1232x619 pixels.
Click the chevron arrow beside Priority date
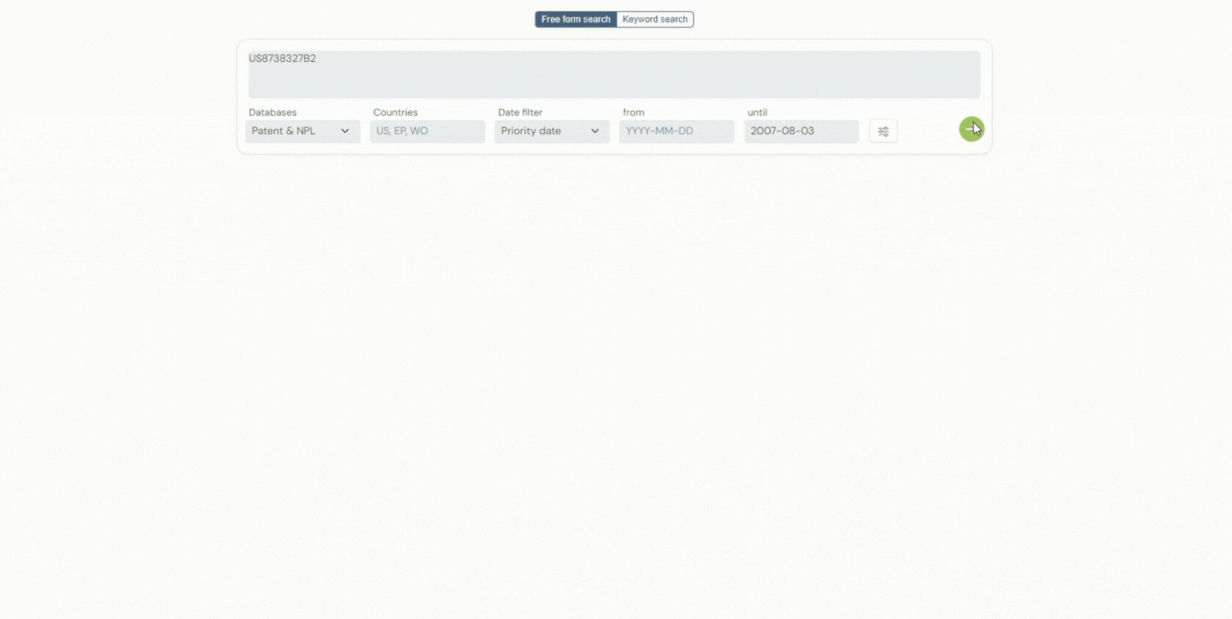594,131
